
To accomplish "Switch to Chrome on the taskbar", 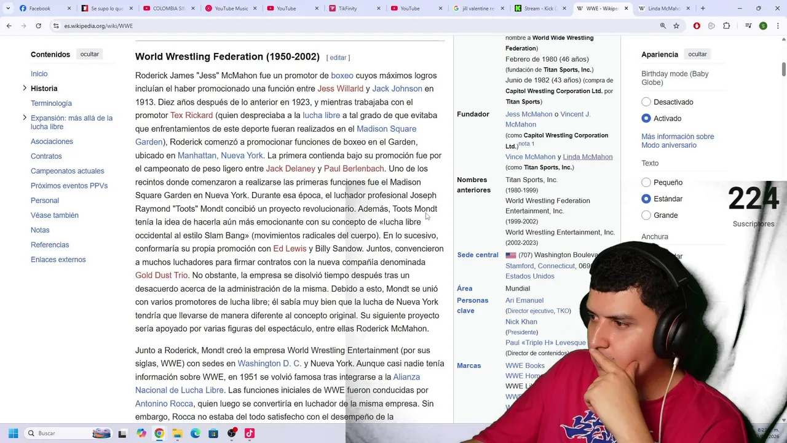I will [159, 433].
